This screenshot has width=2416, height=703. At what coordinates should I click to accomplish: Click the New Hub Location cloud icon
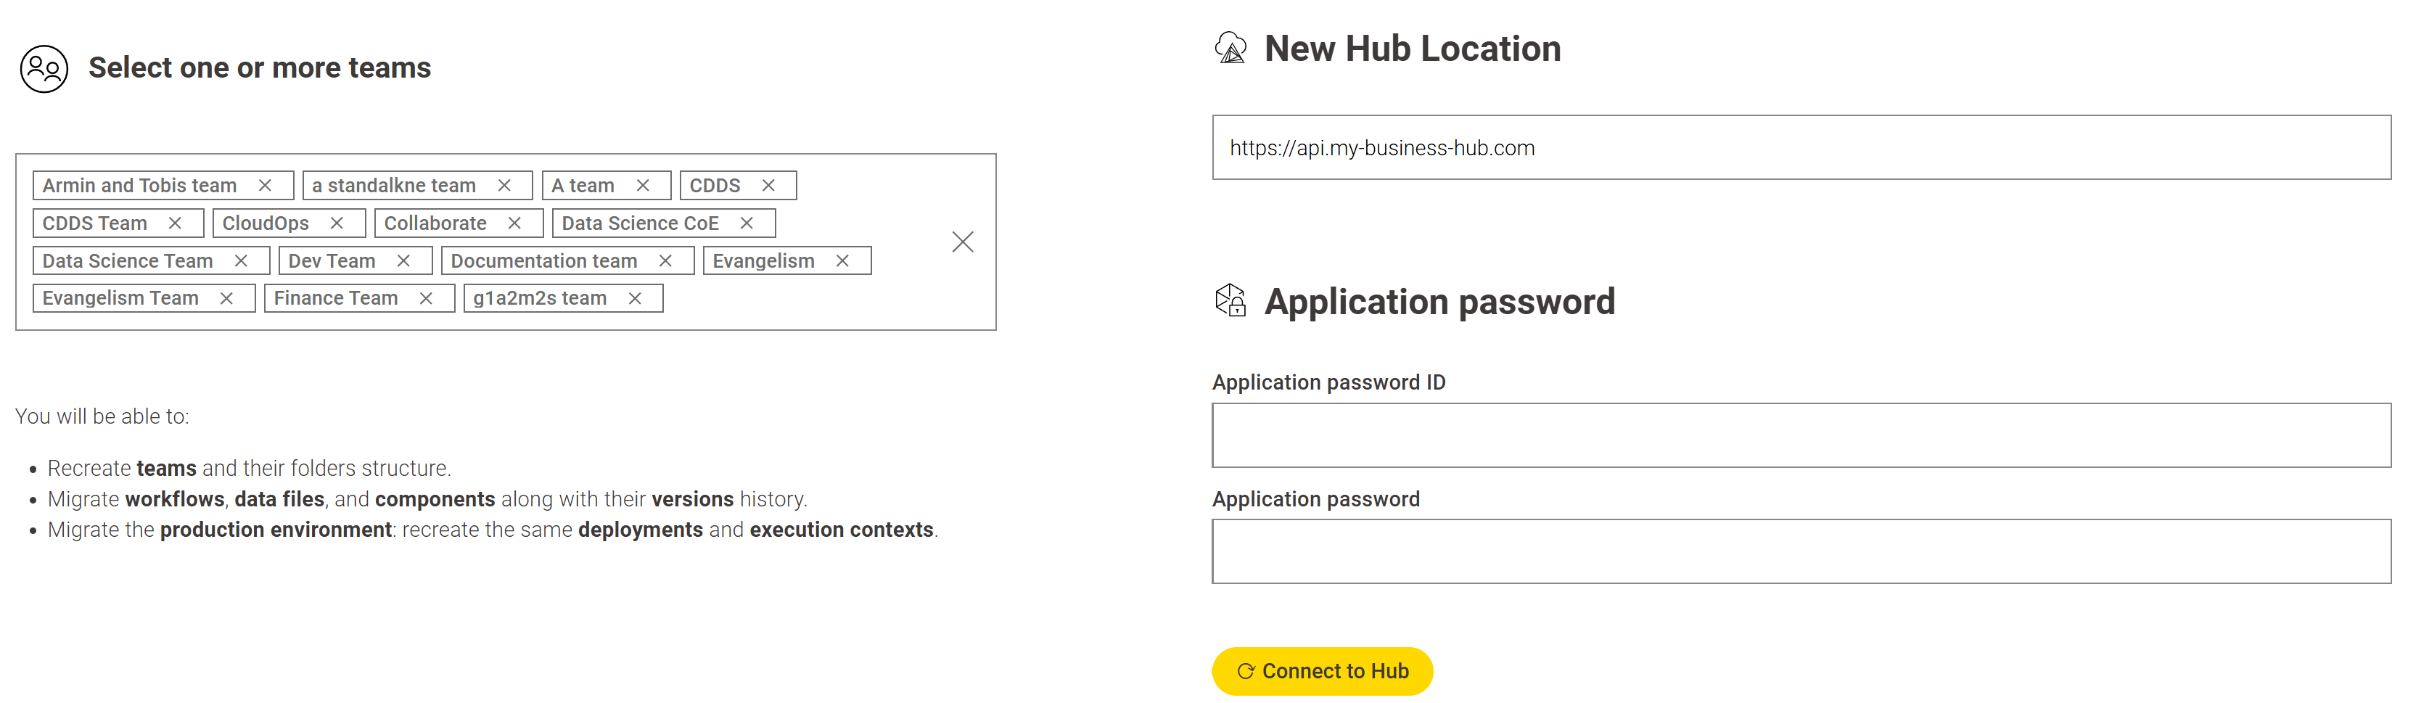(1230, 48)
